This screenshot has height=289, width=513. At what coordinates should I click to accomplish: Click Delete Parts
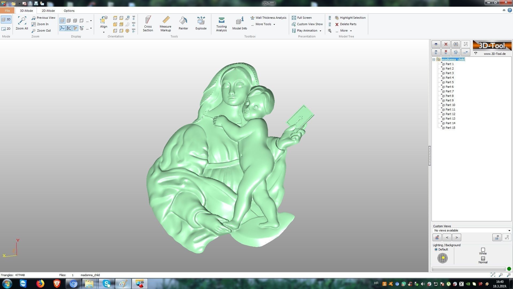tap(345, 24)
